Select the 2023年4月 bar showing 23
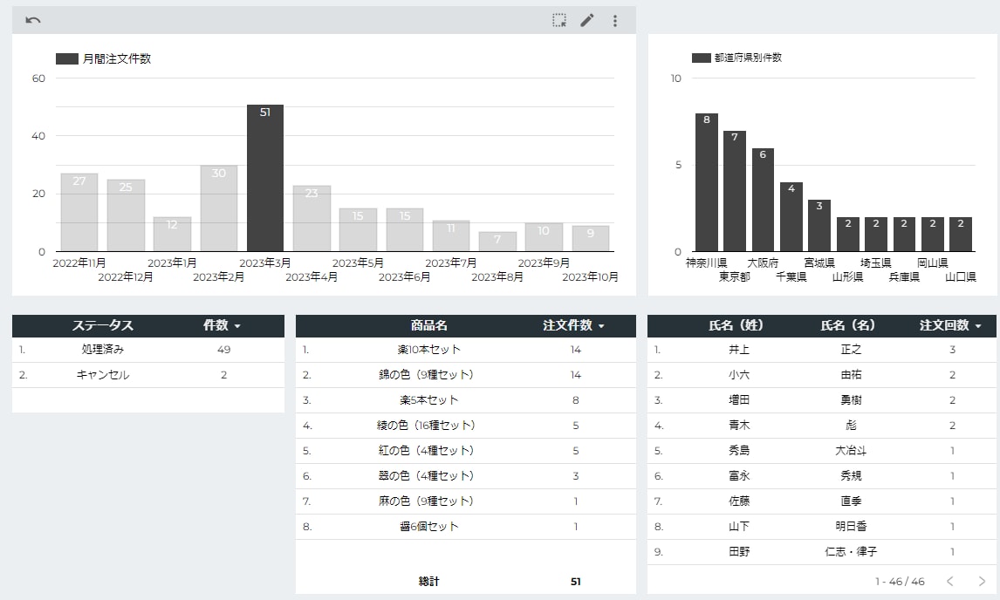The width and height of the screenshot is (1000, 600). [x=312, y=218]
